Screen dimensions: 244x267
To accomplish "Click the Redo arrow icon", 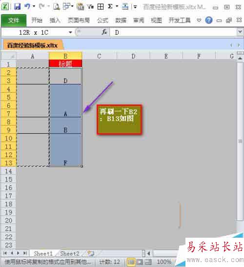I will (x=42, y=6).
